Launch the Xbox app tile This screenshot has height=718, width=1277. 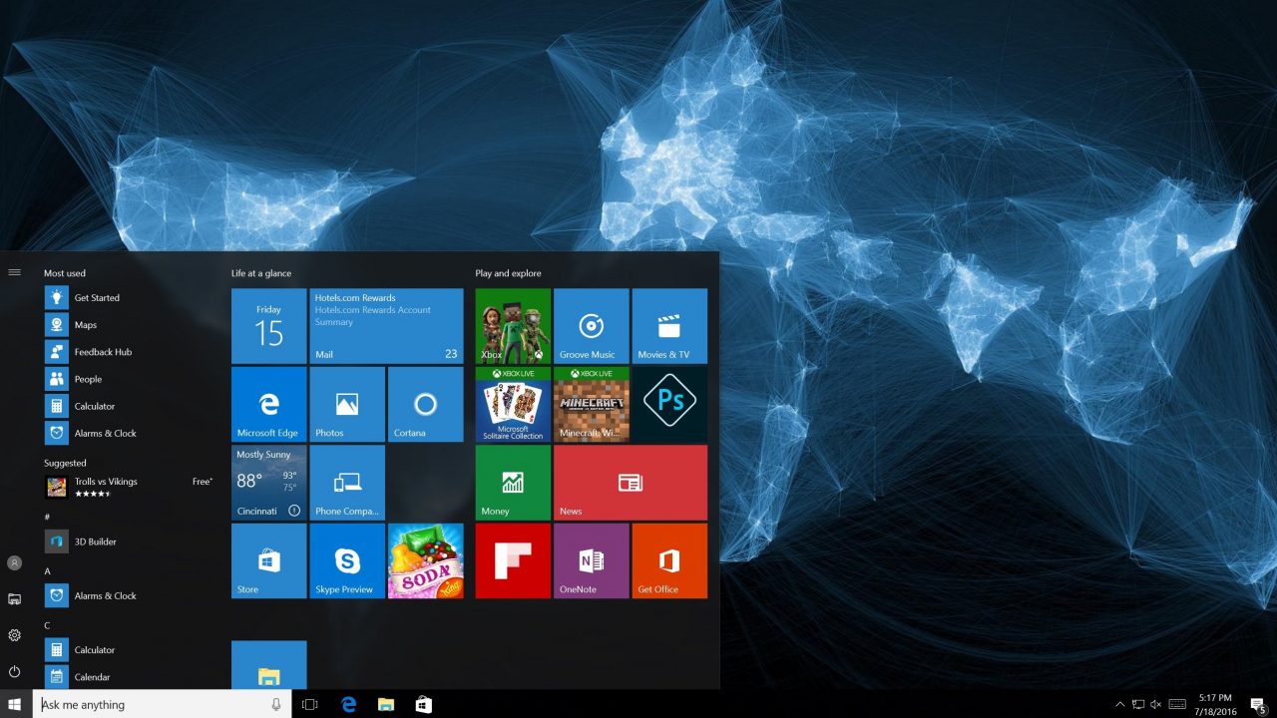(x=511, y=325)
